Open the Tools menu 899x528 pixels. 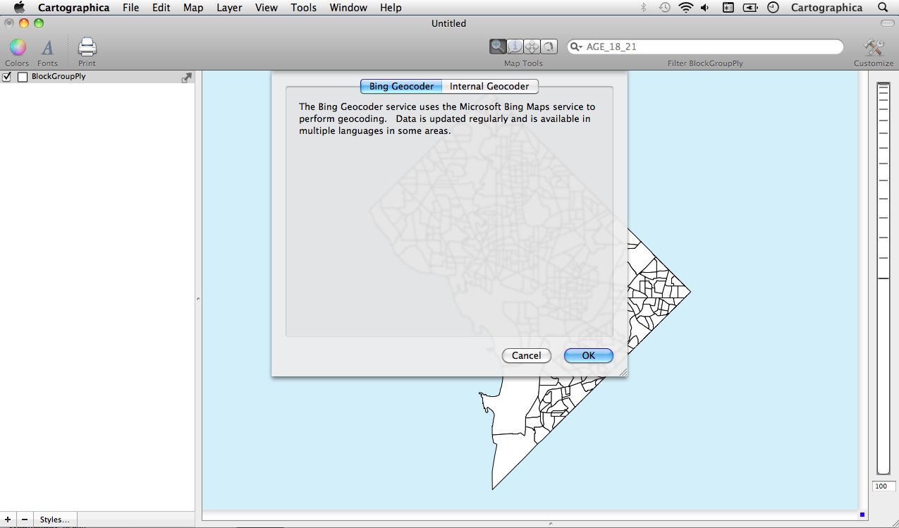(303, 8)
